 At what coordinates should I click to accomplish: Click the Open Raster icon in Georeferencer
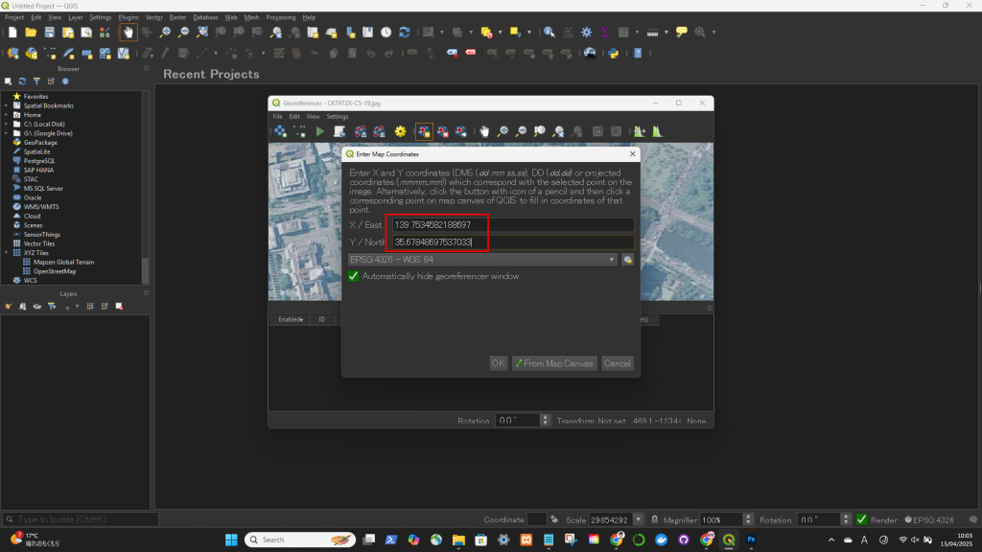280,131
